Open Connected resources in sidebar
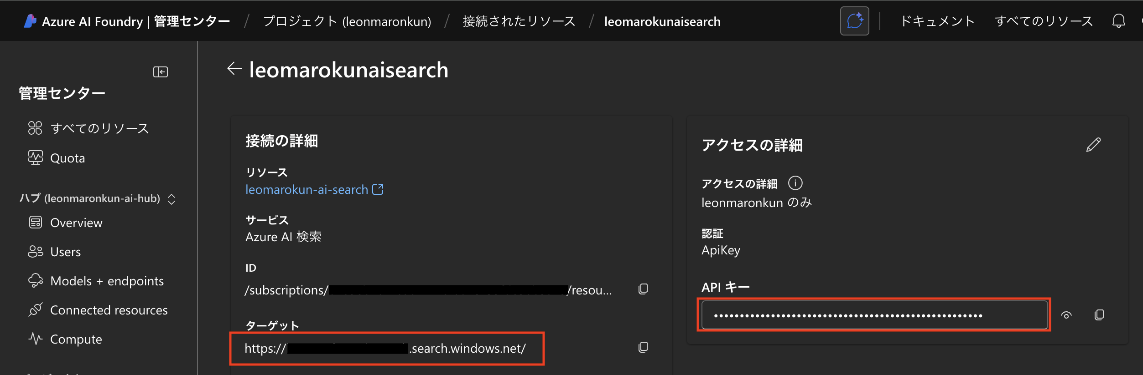The height and width of the screenshot is (375, 1143). pyautogui.click(x=109, y=310)
